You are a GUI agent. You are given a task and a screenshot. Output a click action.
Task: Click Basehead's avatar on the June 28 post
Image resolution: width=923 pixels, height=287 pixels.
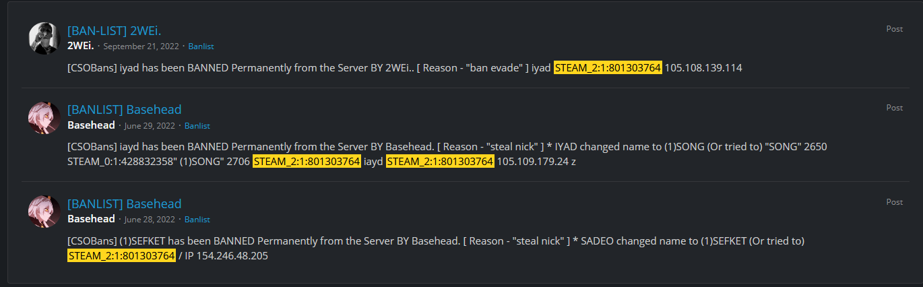44,211
